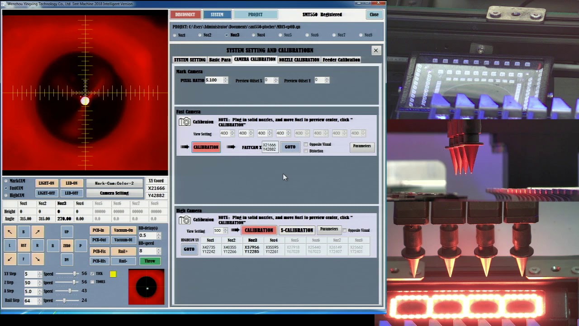This screenshot has width=579, height=326.
Task: Move the head left with L
Action: (9, 245)
